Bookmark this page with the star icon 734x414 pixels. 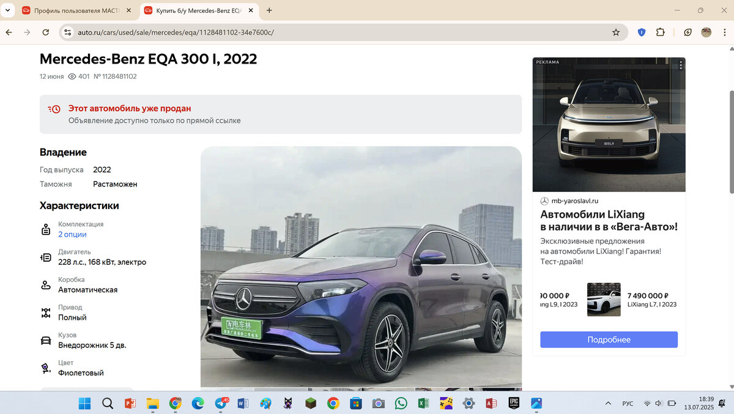pyautogui.click(x=616, y=32)
